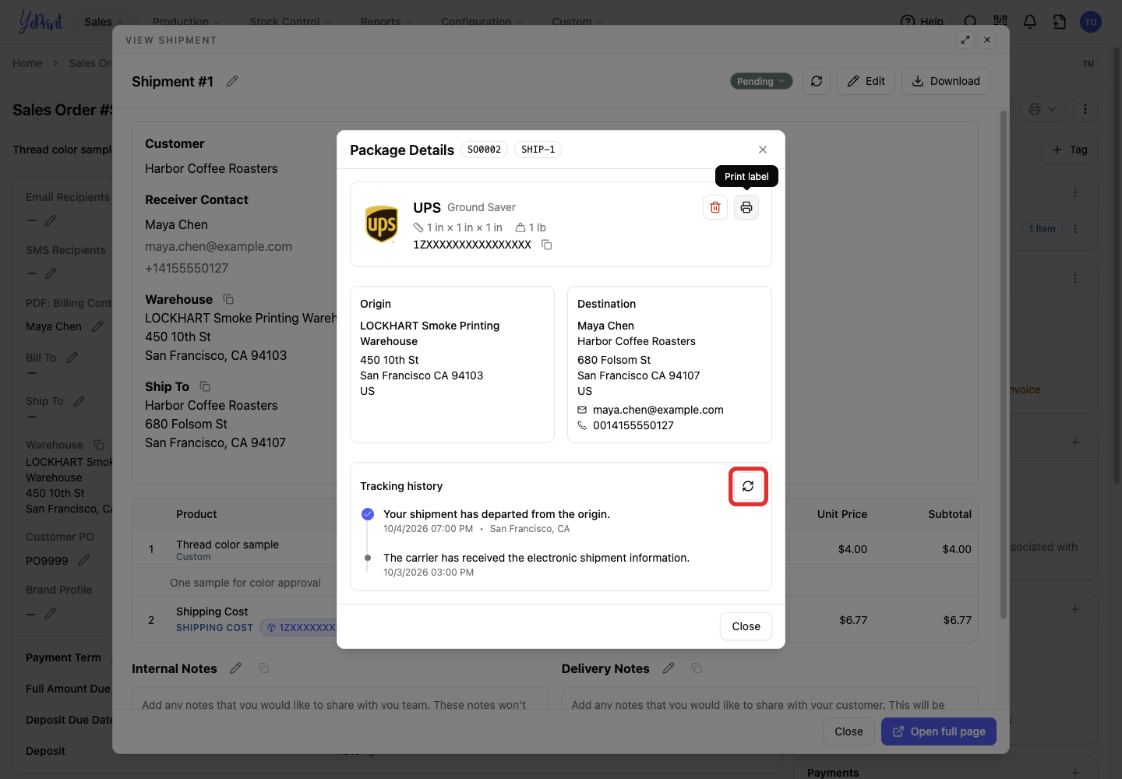1122x779 pixels.
Task: Click the Close button in Package Details
Action: [x=746, y=626]
